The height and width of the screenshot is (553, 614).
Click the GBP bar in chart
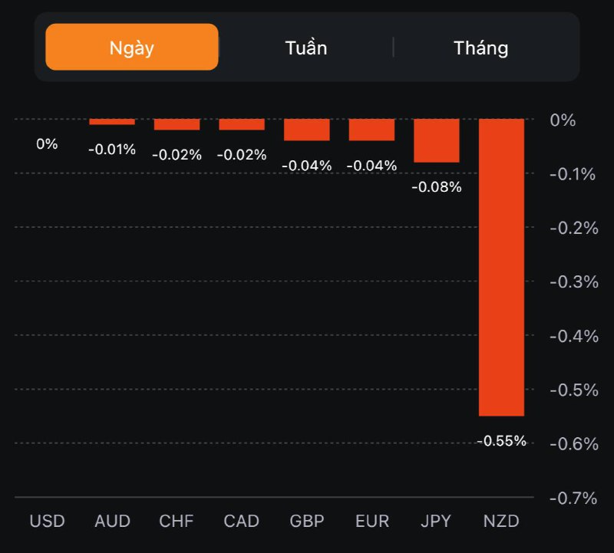pyautogui.click(x=306, y=130)
